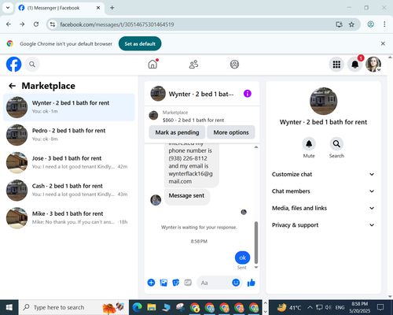Viewport: 393px width, 315px height.
Task: Open the volume control in tray
Action: [x=329, y=307]
